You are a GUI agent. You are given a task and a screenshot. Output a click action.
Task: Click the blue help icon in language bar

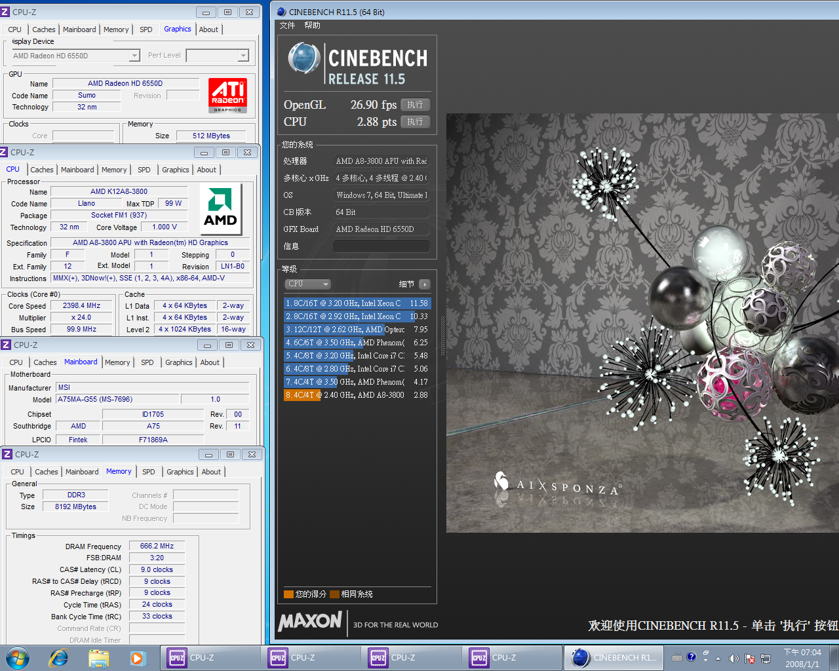pos(691,657)
